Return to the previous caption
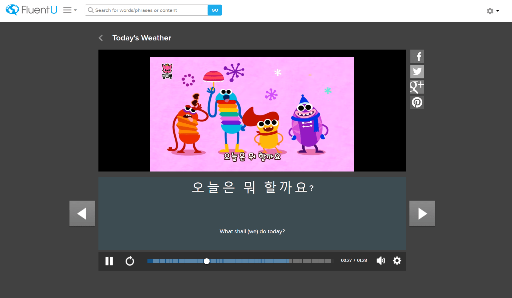Viewport: 512px width, 298px height. click(x=82, y=213)
